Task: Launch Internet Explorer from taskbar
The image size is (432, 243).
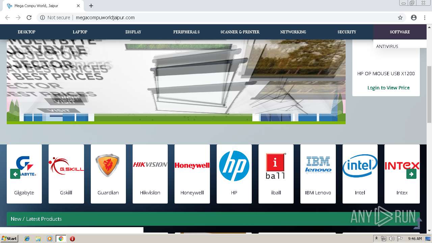Action: click(27, 239)
